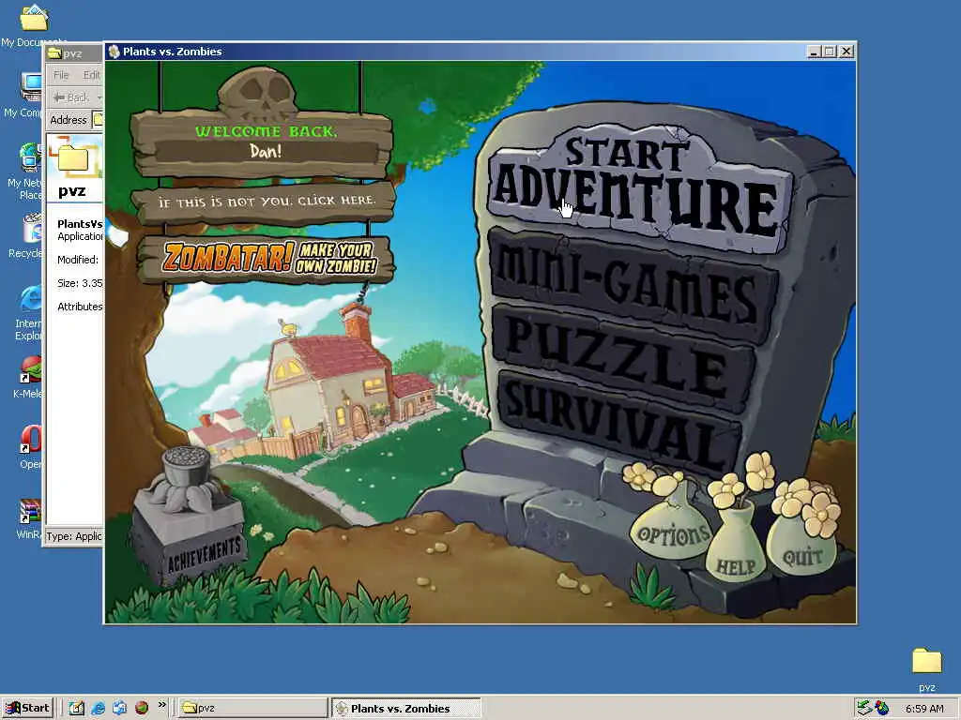This screenshot has height=720, width=961.
Task: Open the Mini-Games menu
Action: [633, 287]
